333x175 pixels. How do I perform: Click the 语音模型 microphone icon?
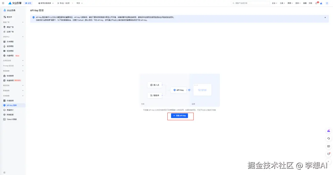pyautogui.click(x=4, y=46)
